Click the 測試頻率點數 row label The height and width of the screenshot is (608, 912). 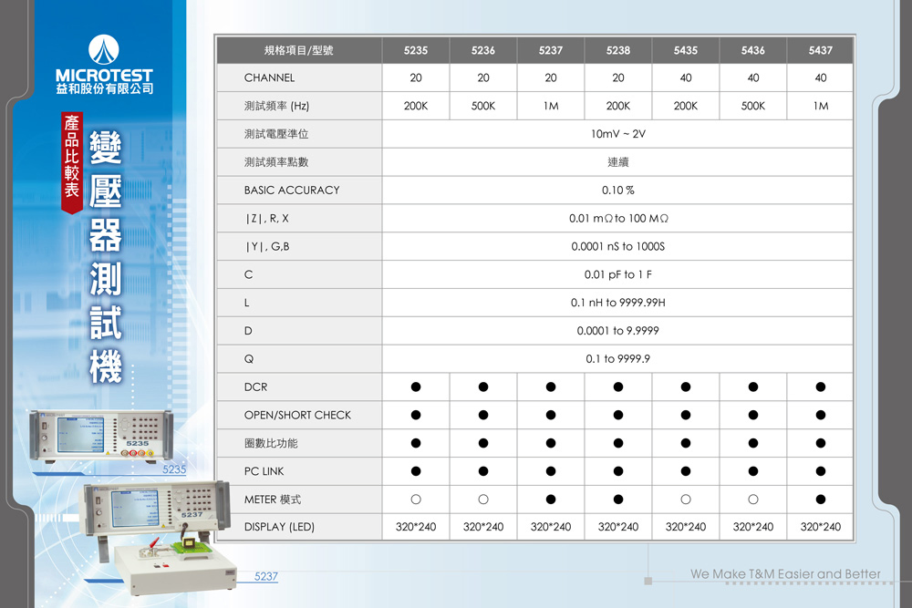[x=276, y=162]
